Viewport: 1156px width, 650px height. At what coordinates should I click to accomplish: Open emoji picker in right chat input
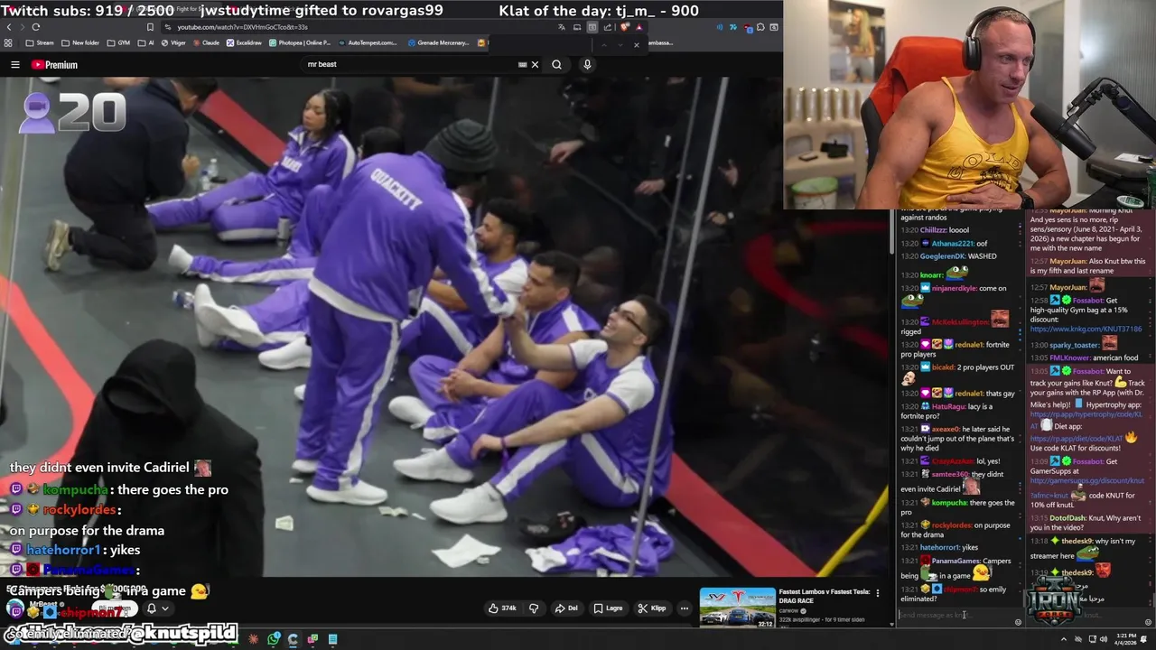point(1148,622)
